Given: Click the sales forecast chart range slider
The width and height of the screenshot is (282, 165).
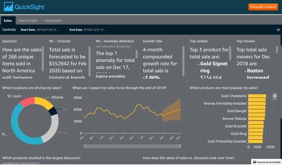Looking at the screenshot, I should [132, 146].
